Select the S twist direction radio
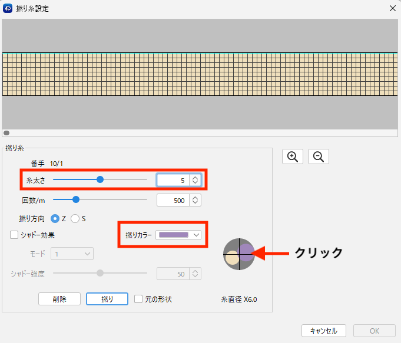401x343 pixels. click(75, 218)
